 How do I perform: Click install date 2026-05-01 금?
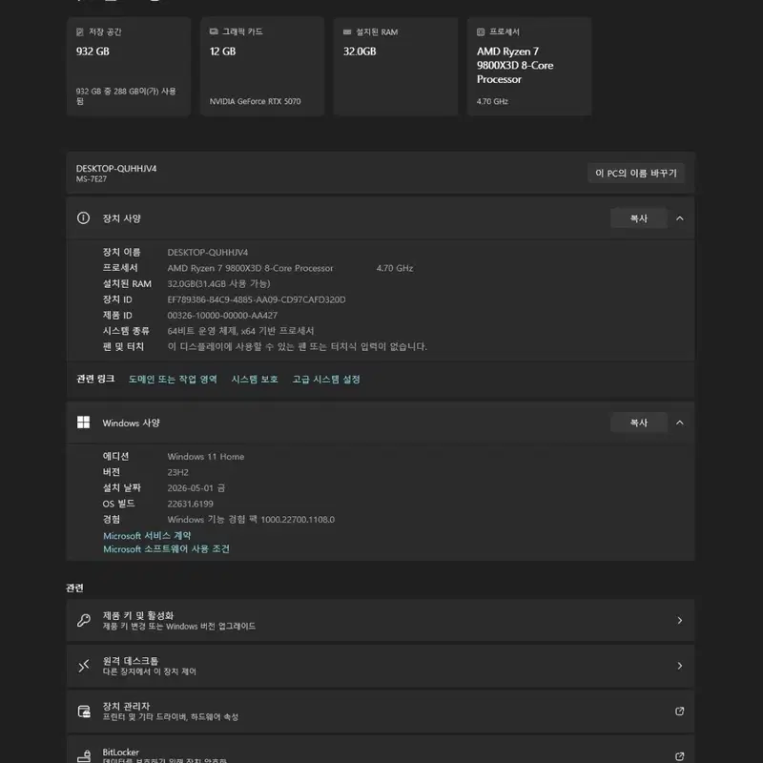pos(196,488)
